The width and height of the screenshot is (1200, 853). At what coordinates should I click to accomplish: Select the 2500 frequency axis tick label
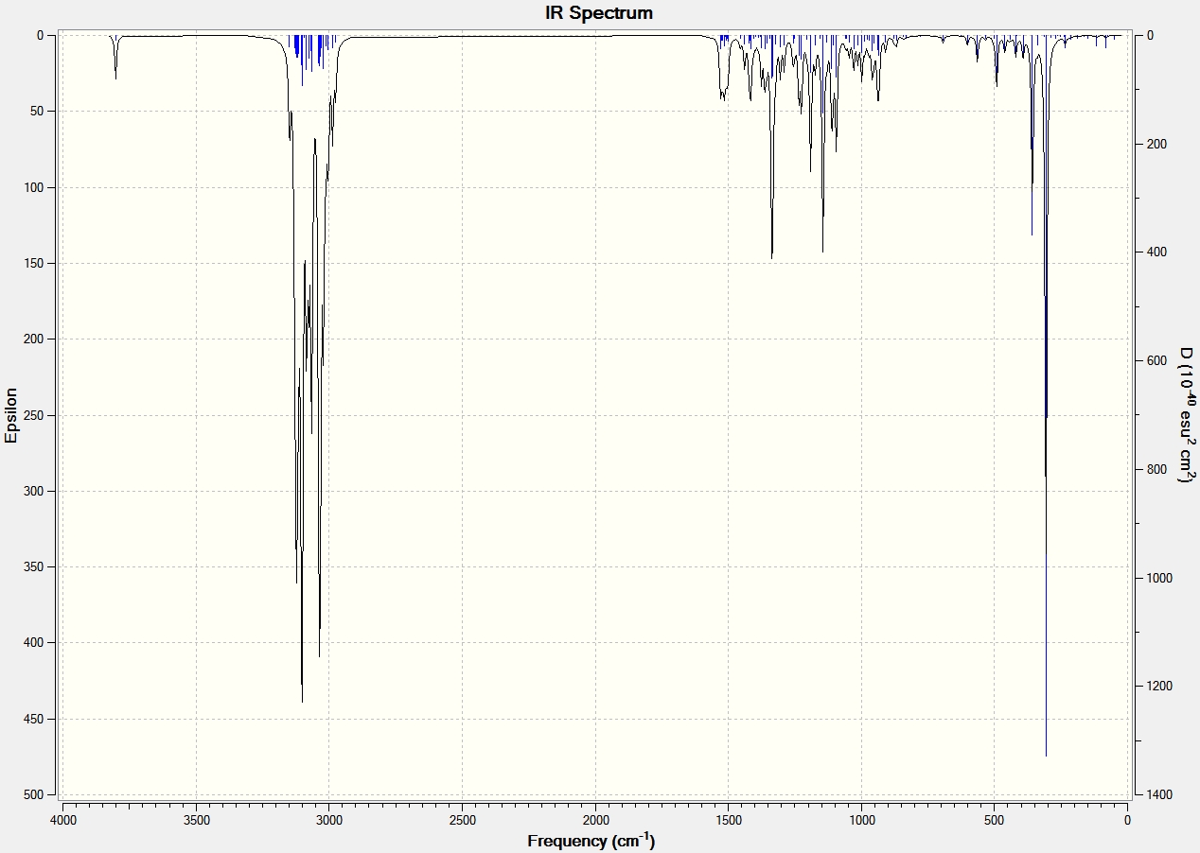click(463, 821)
